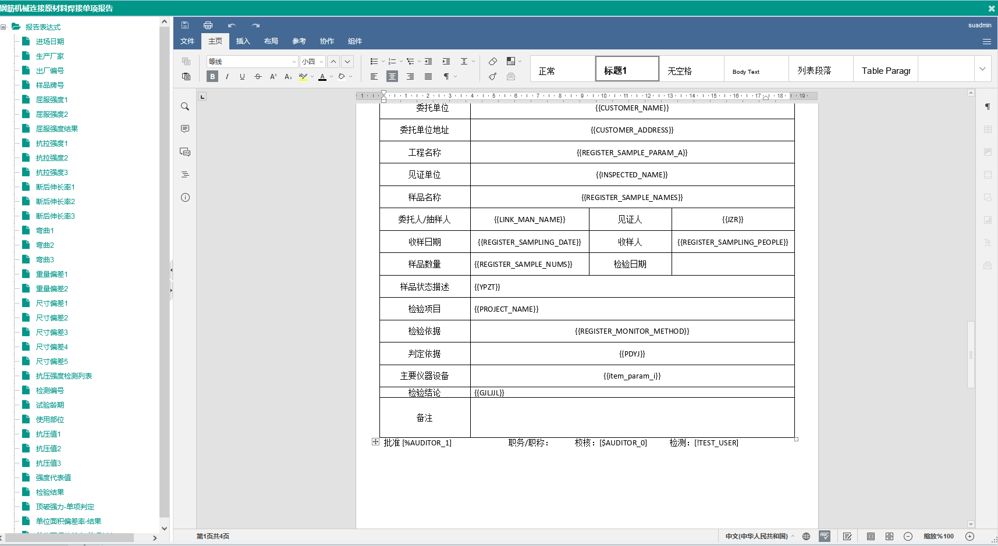The width and height of the screenshot is (998, 546).
Task: Open the search panel magnifier icon
Action: (185, 106)
